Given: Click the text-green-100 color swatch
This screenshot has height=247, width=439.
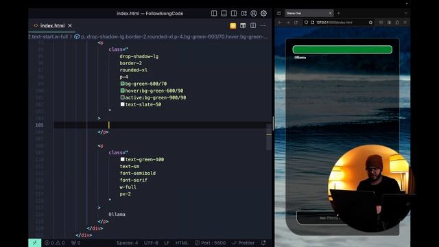Looking at the screenshot, I should click(x=122, y=159).
